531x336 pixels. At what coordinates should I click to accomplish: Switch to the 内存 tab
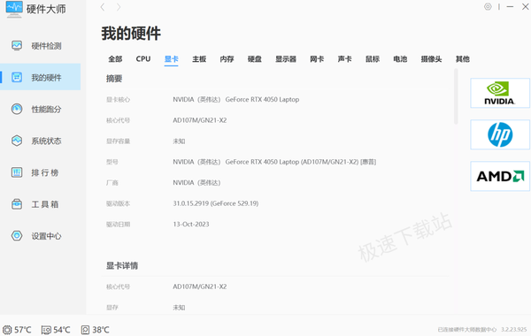(x=227, y=59)
